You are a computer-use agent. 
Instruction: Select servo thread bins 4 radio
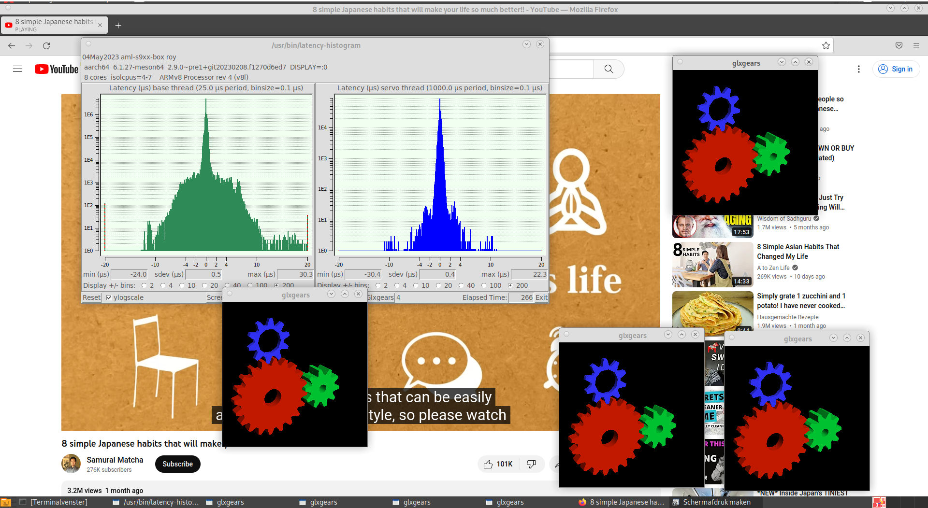click(x=397, y=285)
